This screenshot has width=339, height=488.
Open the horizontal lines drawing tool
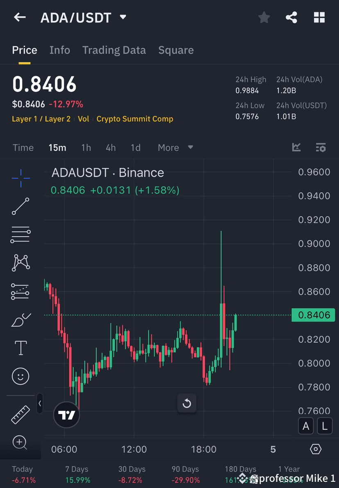tap(20, 235)
